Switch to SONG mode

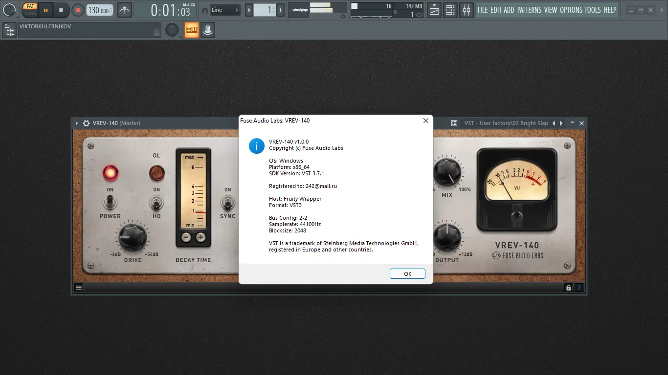30,13
